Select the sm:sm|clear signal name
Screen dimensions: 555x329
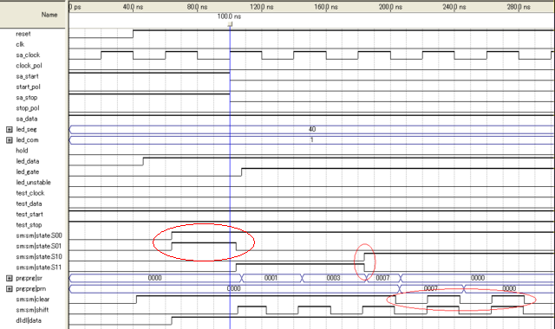33,300
